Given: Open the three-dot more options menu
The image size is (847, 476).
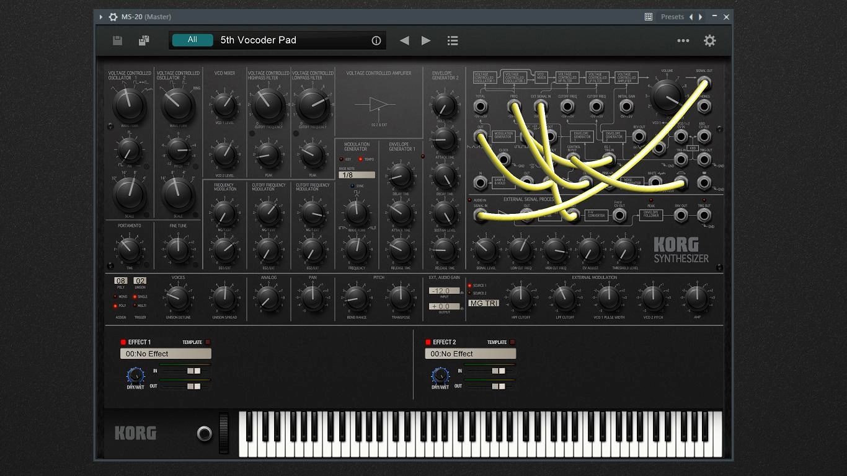Looking at the screenshot, I should [683, 40].
